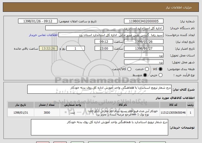Screen dimensions: 202x143
Task: Click the شرح کلی نیاز description box
Action: [x=99, y=89]
